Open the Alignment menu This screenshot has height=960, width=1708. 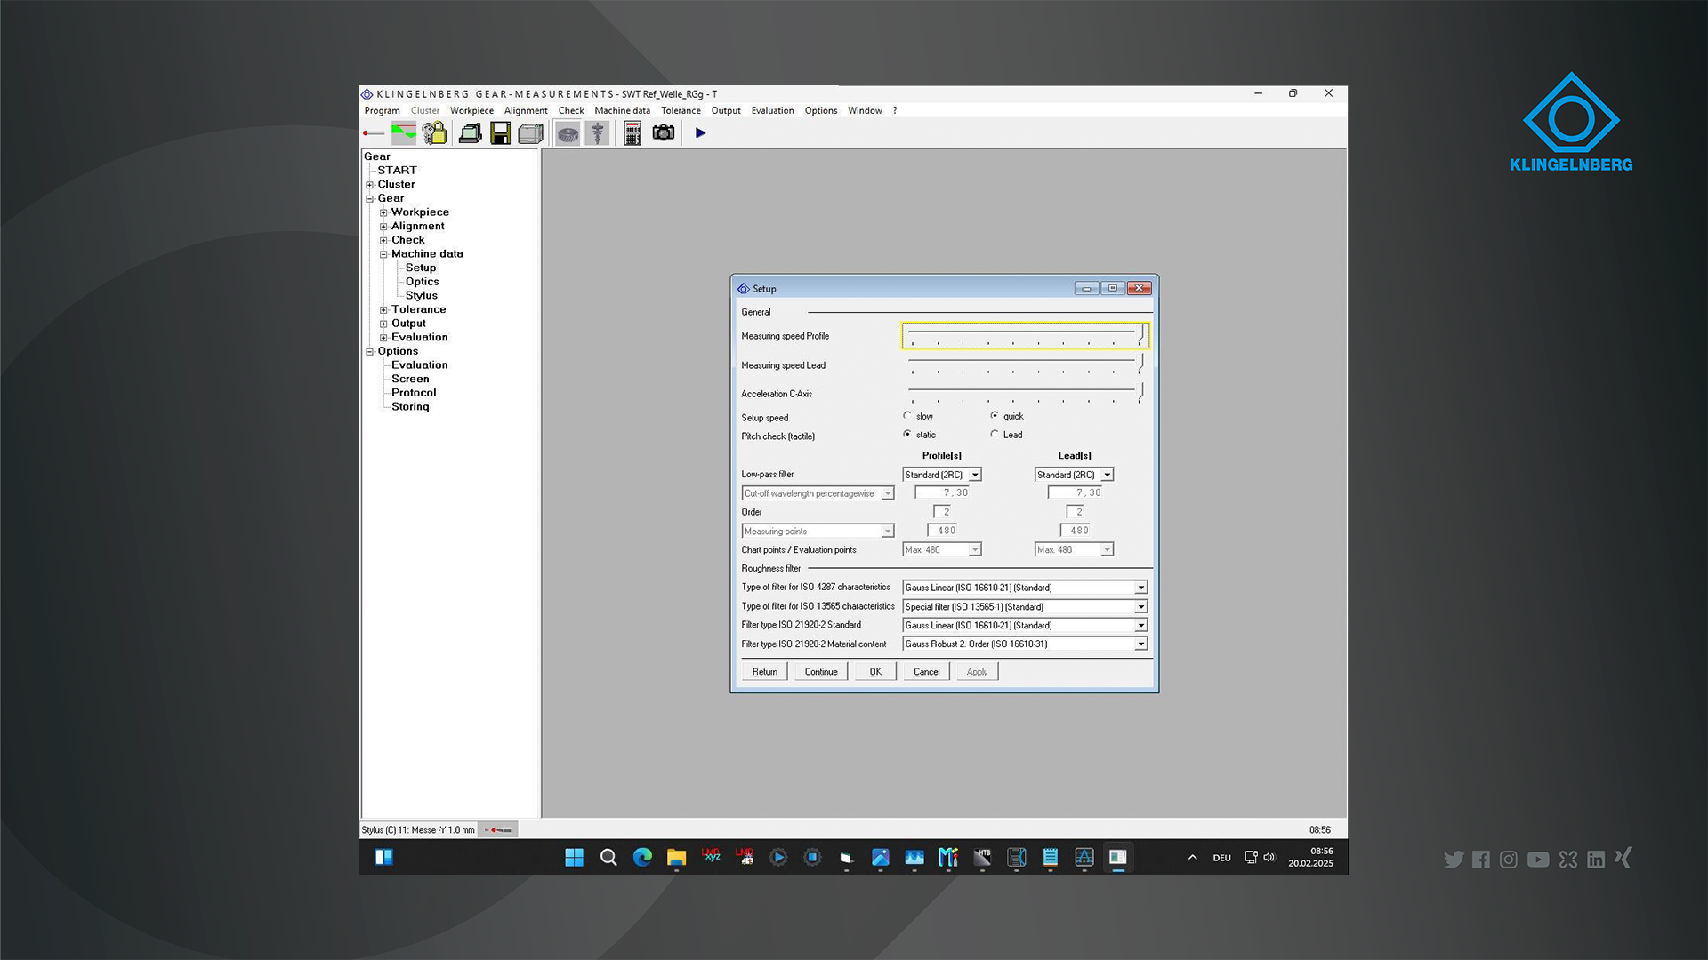[526, 111]
